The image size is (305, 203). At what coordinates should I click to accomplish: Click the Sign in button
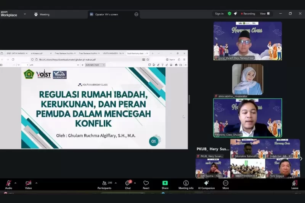coord(219,14)
